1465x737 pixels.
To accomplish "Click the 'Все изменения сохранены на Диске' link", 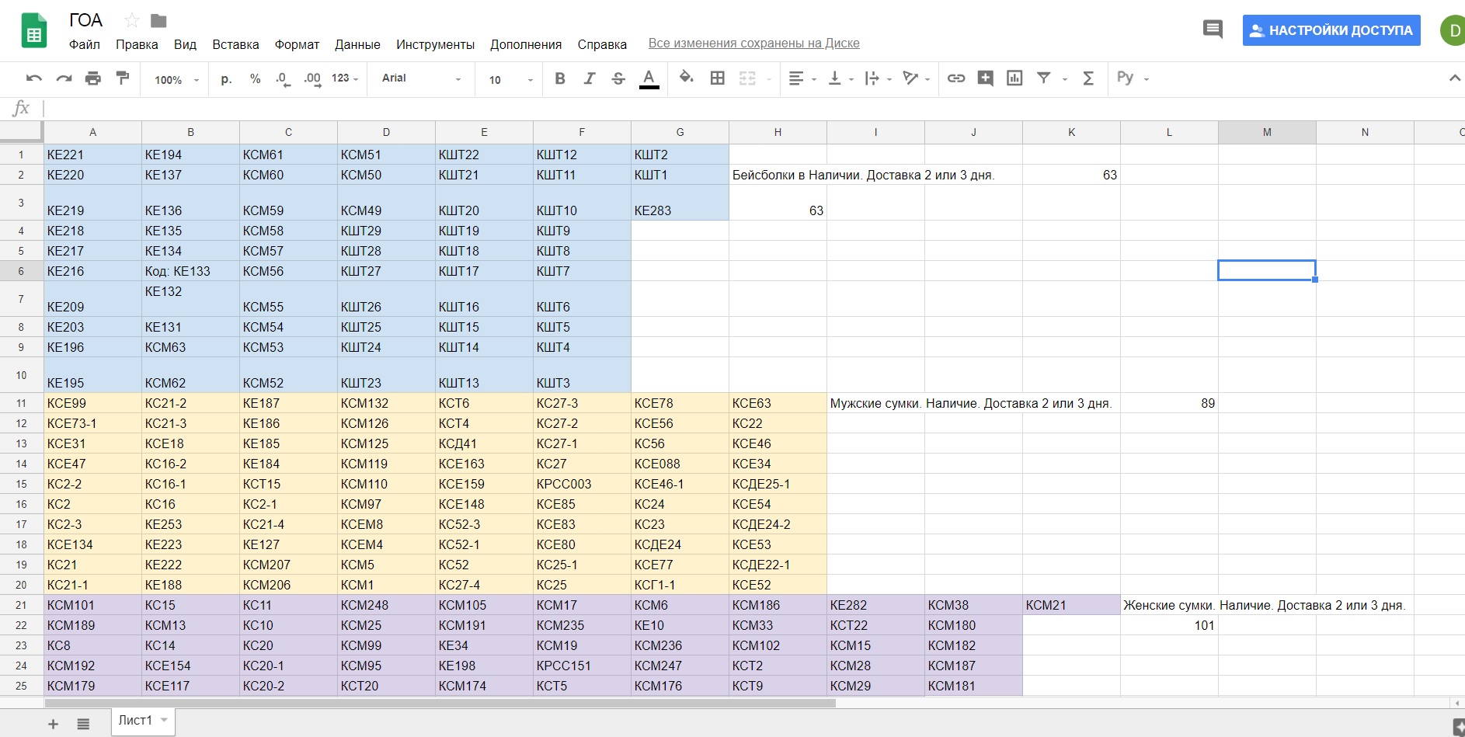I will (753, 43).
